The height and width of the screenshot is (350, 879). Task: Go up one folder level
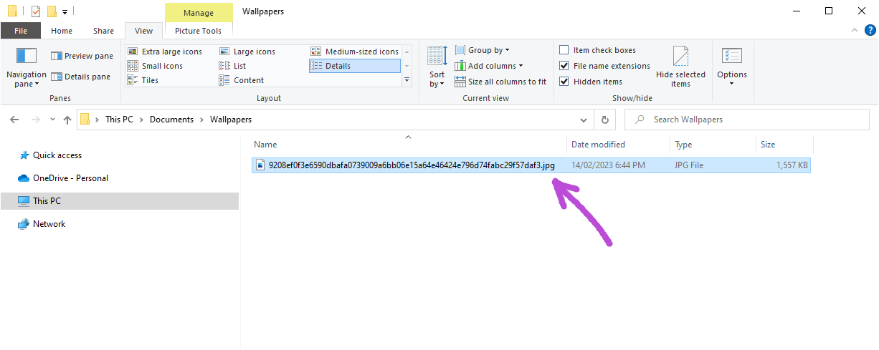[67, 120]
